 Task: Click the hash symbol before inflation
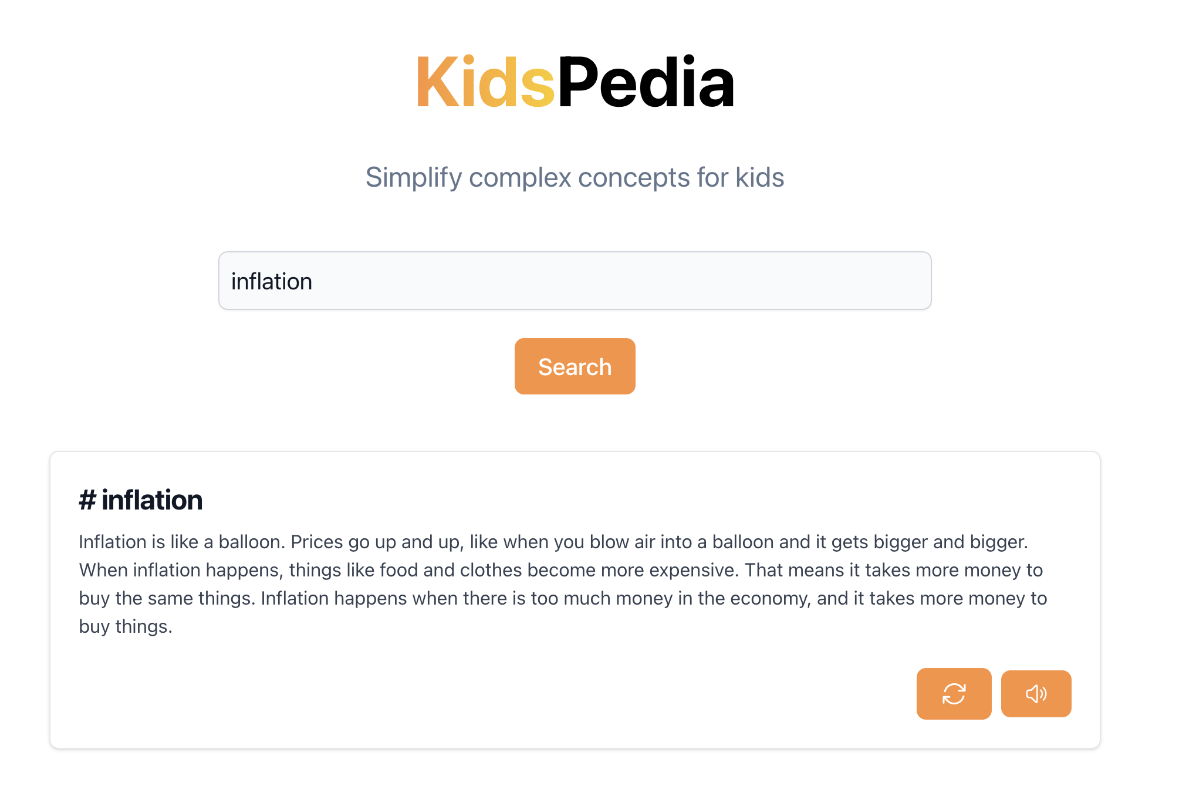87,500
